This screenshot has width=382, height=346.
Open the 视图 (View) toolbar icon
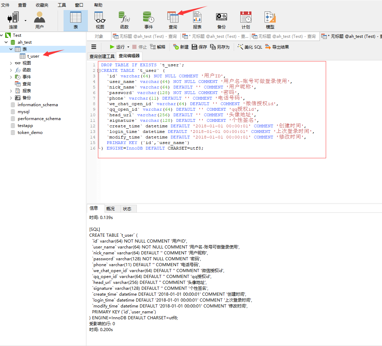[x=100, y=20]
